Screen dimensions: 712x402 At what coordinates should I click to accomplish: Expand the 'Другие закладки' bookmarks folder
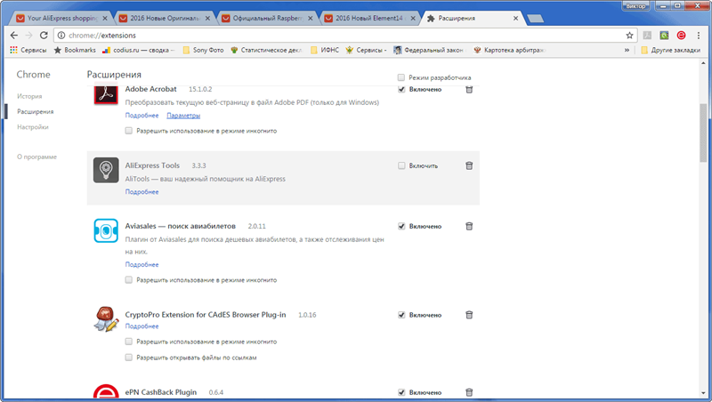click(673, 50)
